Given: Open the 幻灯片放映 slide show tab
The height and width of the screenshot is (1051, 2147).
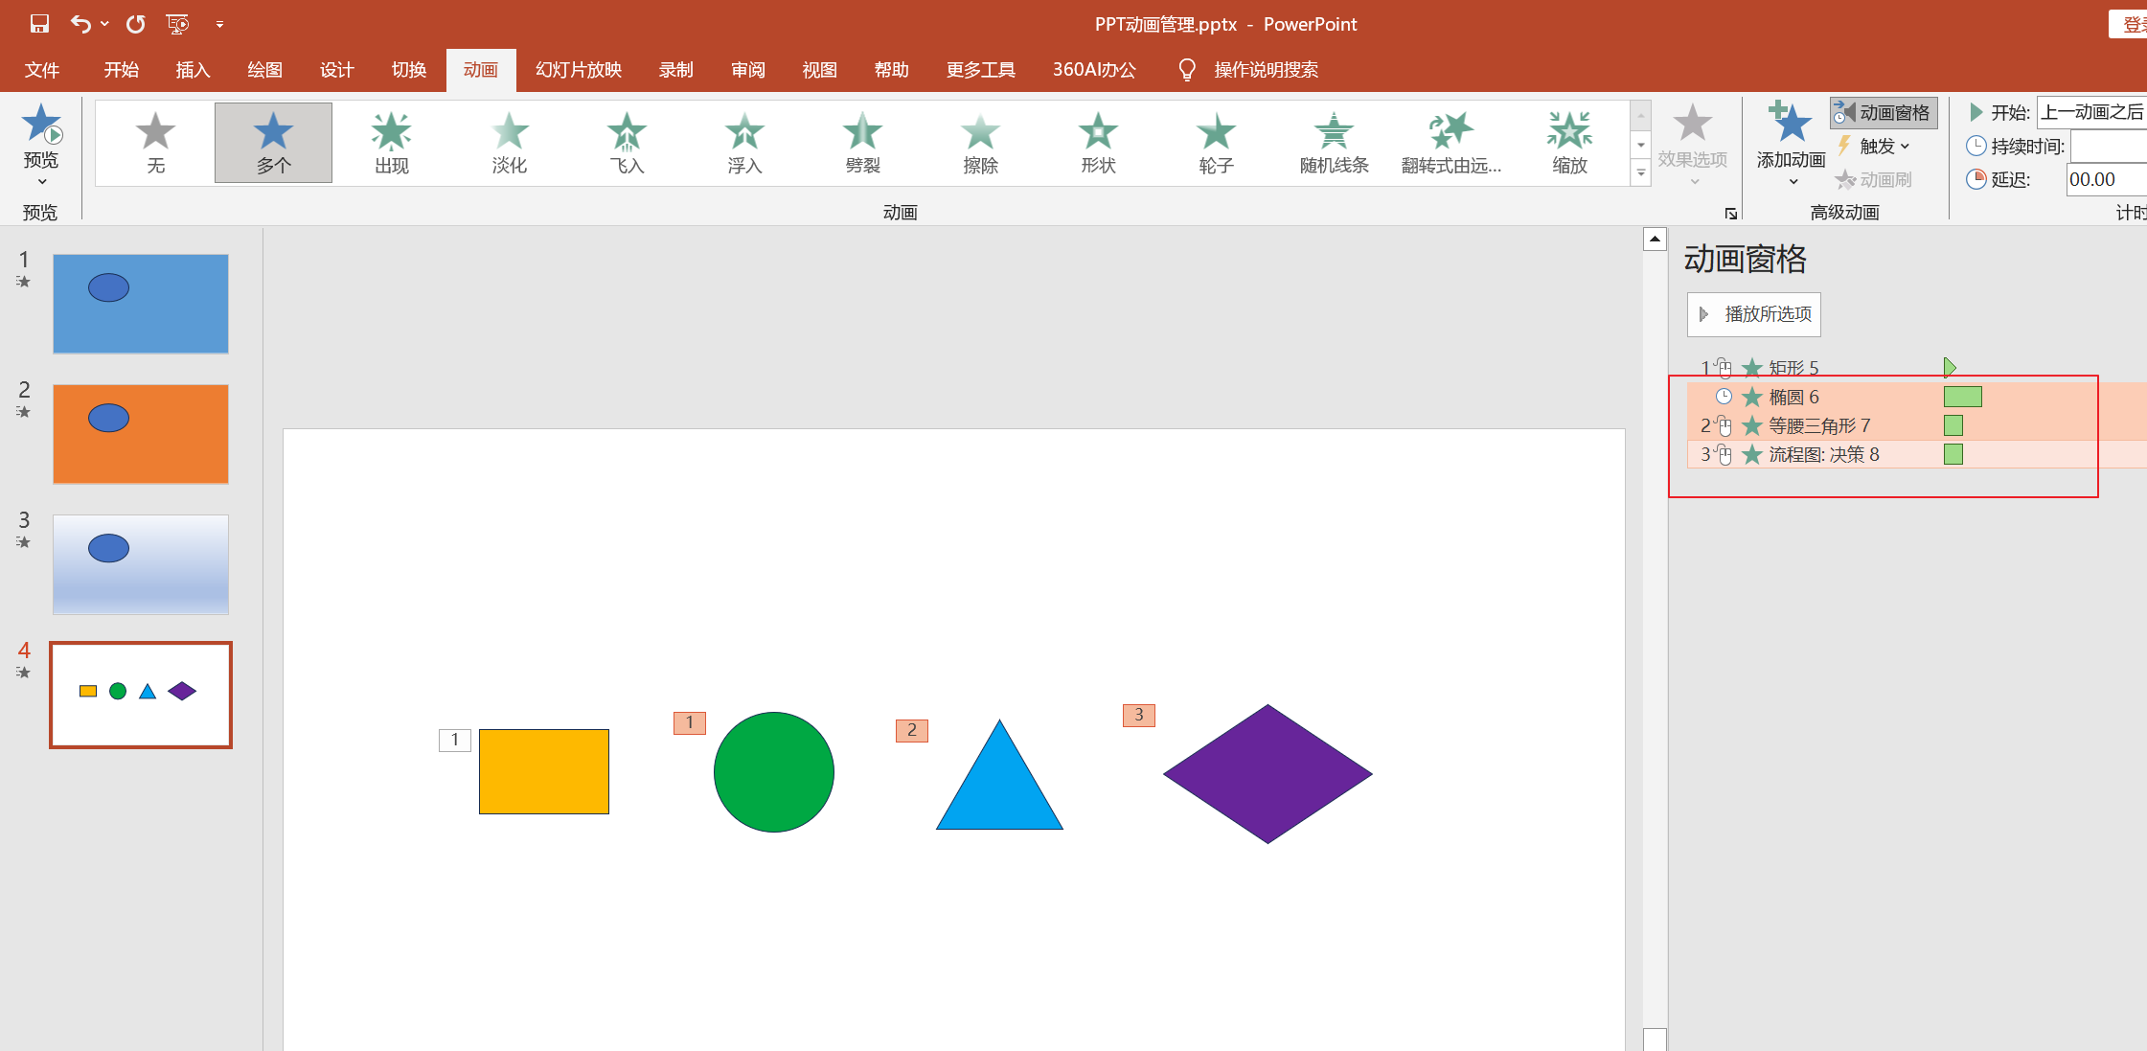Looking at the screenshot, I should pos(578,70).
